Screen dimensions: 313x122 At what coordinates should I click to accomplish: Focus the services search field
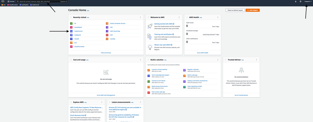(42, 2)
